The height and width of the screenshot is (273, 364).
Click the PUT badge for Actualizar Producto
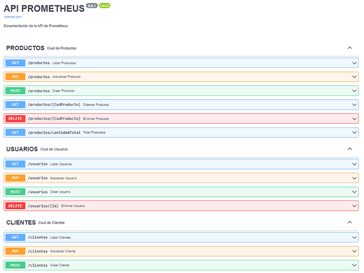15,77
